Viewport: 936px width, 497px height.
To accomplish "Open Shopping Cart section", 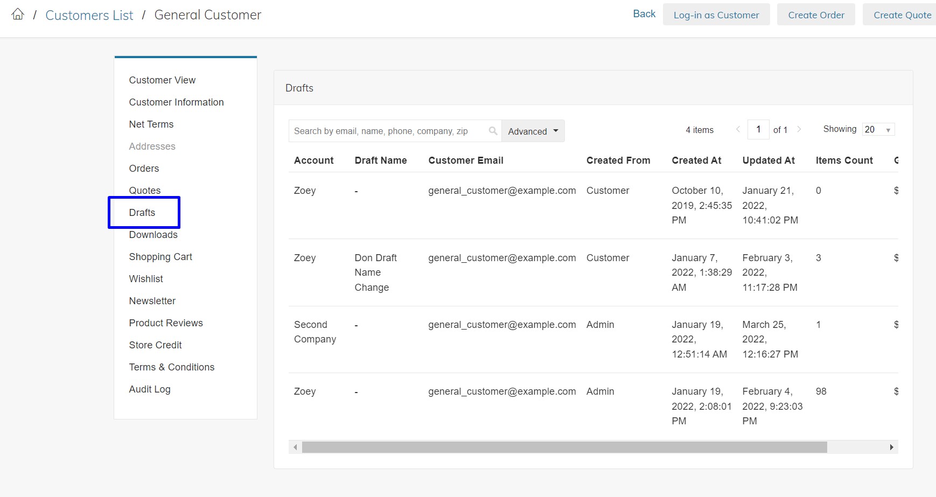I will point(160,257).
